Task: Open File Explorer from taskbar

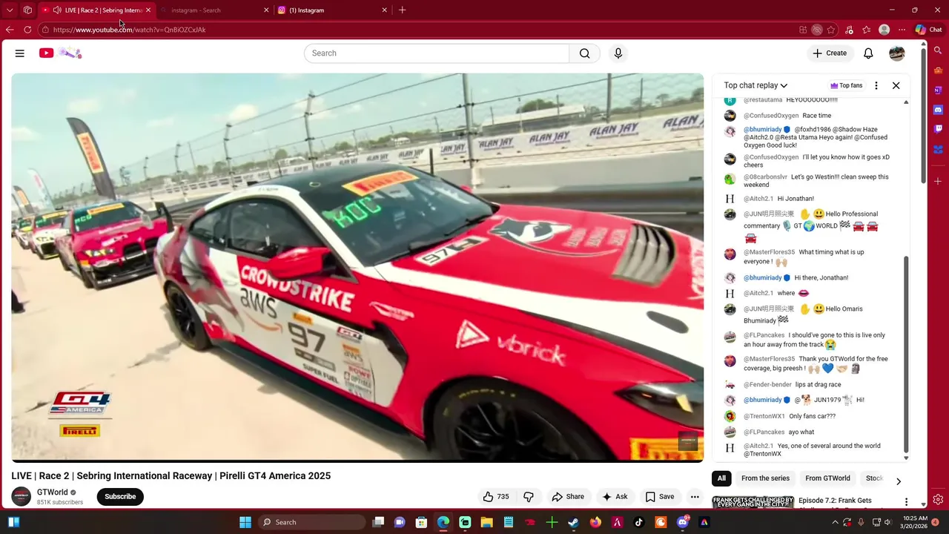Action: [486, 522]
